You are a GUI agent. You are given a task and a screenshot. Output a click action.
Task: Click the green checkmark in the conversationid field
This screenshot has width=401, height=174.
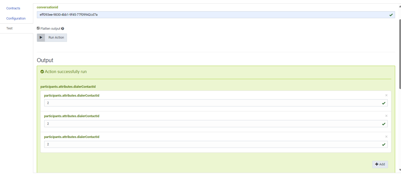point(391,15)
